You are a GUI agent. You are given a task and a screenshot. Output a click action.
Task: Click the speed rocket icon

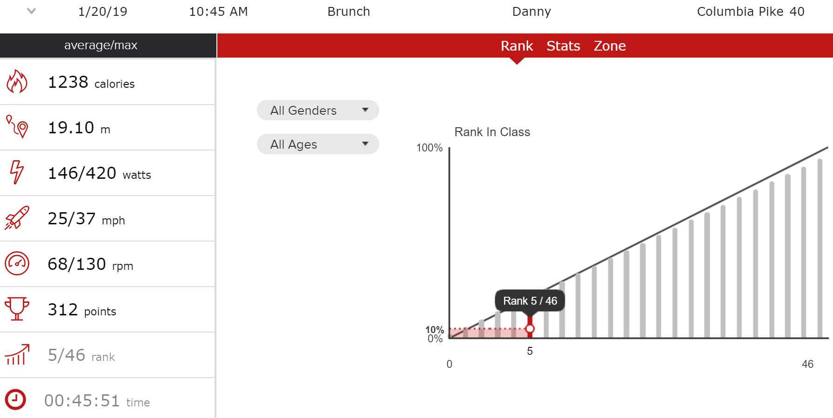17,218
